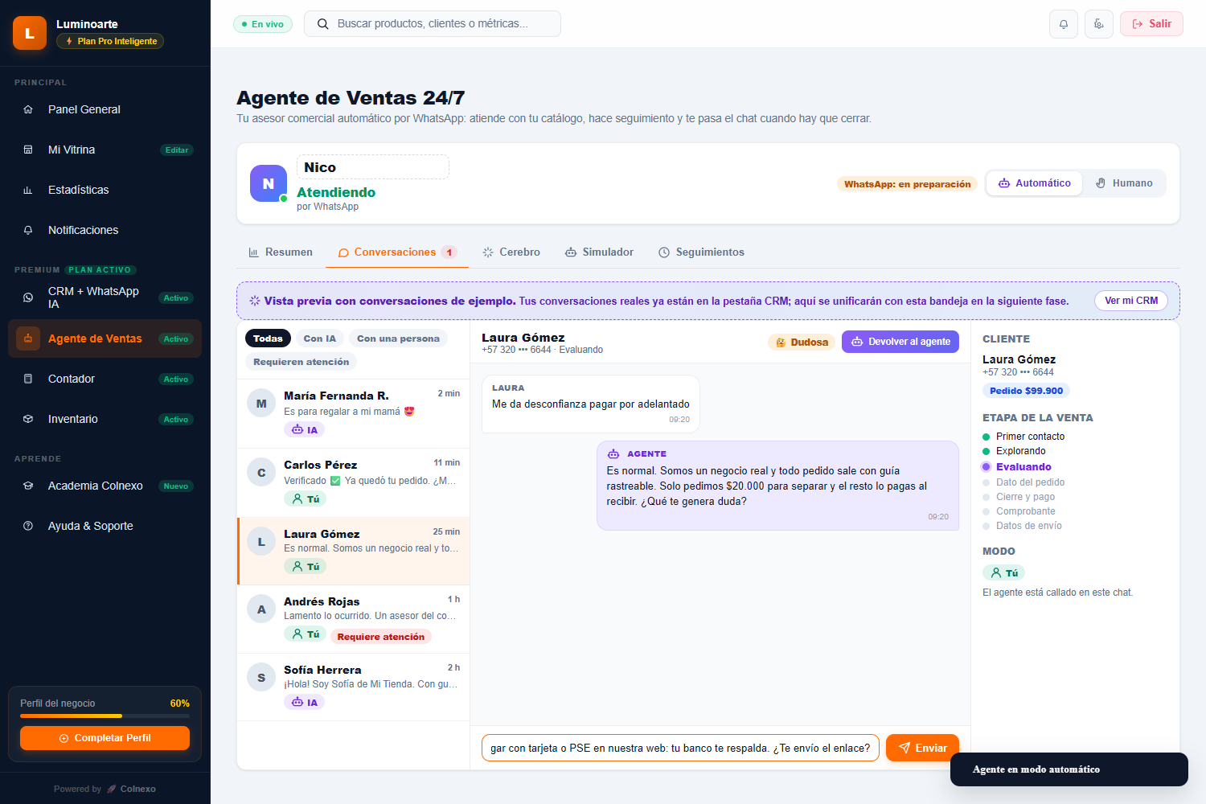
Task: Open Mi Vitrina menu item
Action: 105,150
